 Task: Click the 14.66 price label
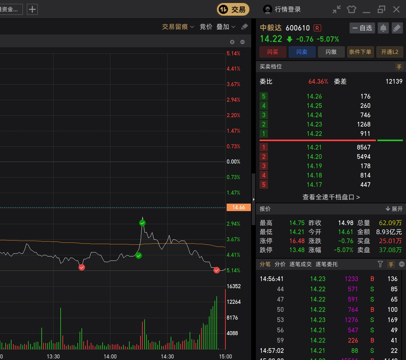tap(238, 207)
